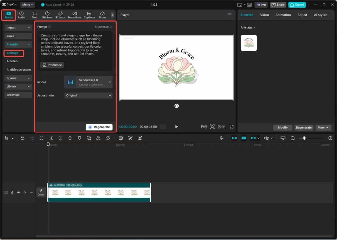Open the Transitions panel
This screenshot has width=337, height=240.
(x=74, y=15)
